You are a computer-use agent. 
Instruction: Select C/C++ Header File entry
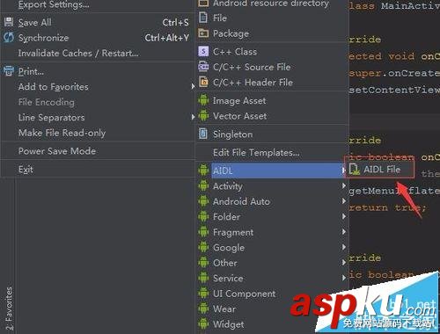click(272, 82)
